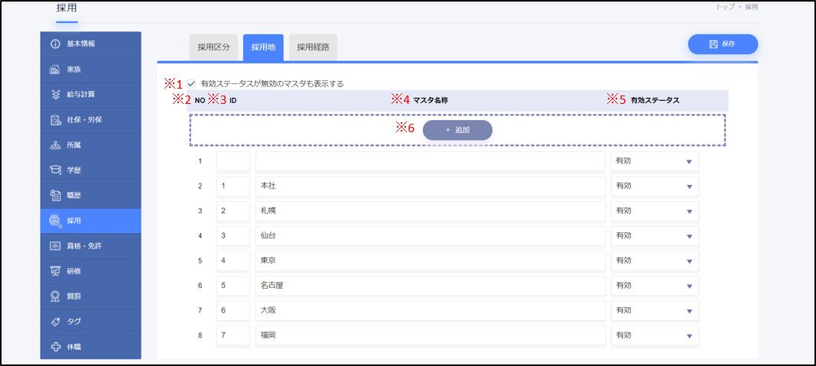
Task: Switch to the 採用経路 tab
Action: click(x=313, y=47)
